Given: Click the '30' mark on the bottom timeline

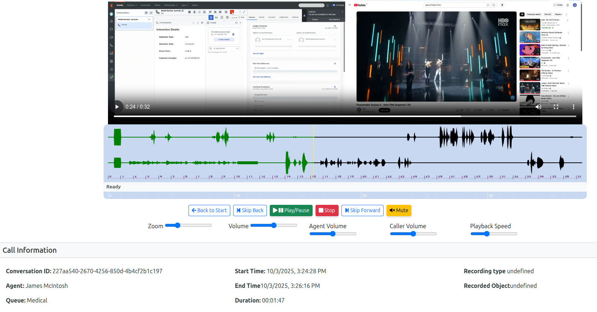Looking at the screenshot, I should (491, 196).
